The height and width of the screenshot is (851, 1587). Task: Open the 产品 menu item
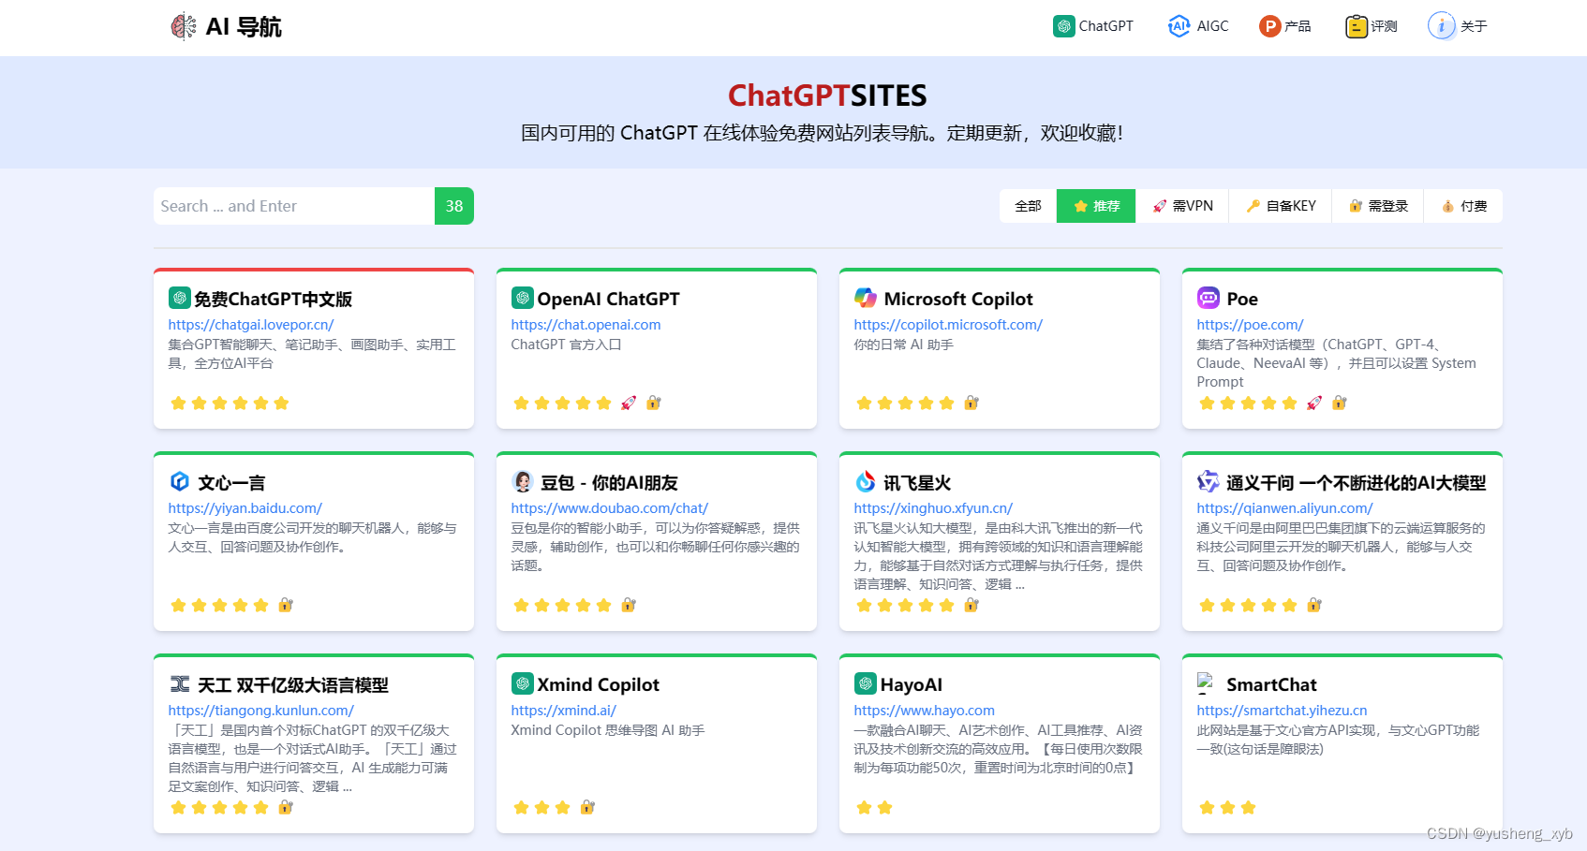tap(1285, 26)
